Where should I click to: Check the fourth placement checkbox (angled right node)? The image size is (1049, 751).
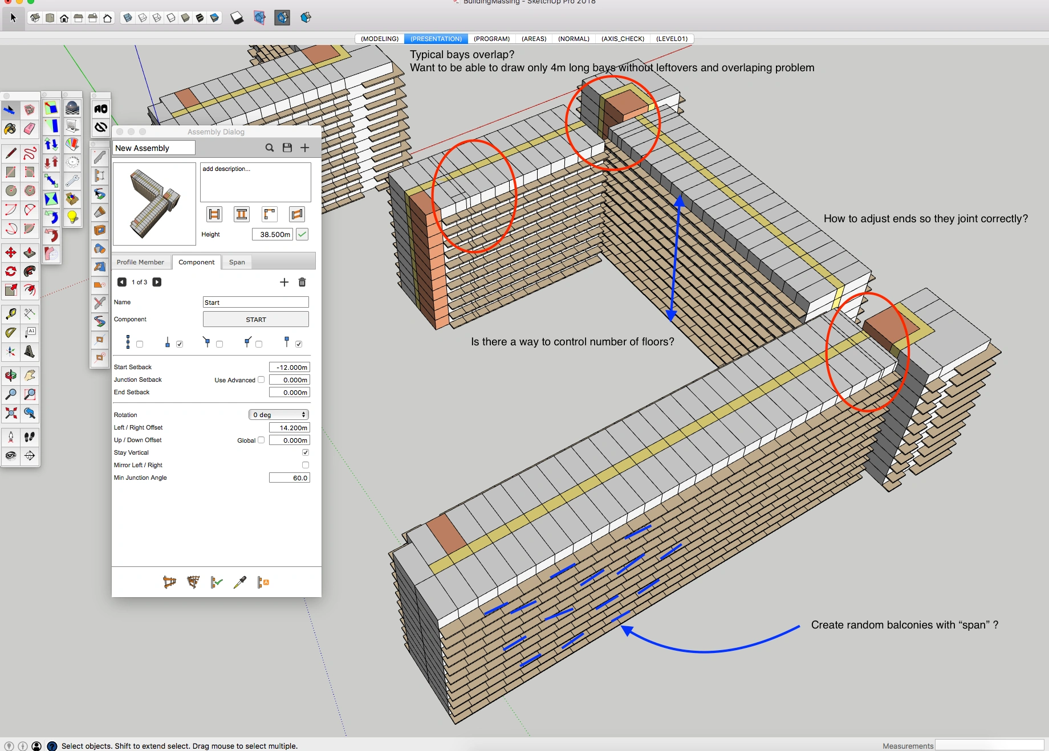[x=259, y=344]
